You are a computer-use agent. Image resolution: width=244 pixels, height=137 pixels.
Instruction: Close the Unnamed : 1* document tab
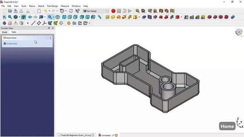tap(116, 135)
